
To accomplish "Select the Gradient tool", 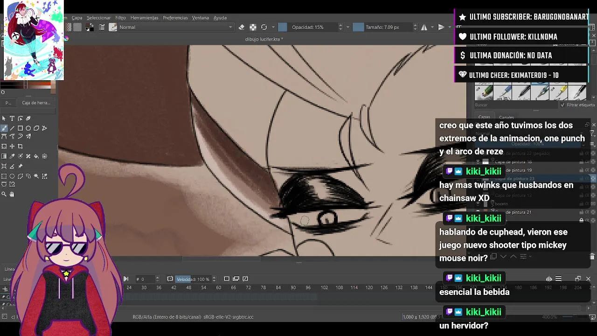I will click(x=4, y=156).
